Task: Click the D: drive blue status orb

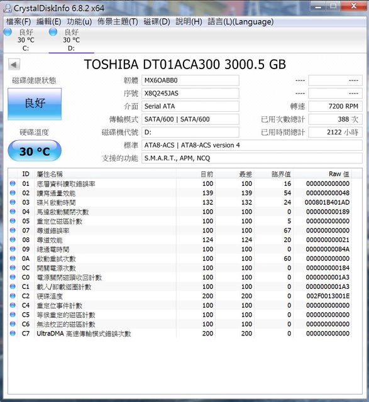Action: (x=53, y=32)
